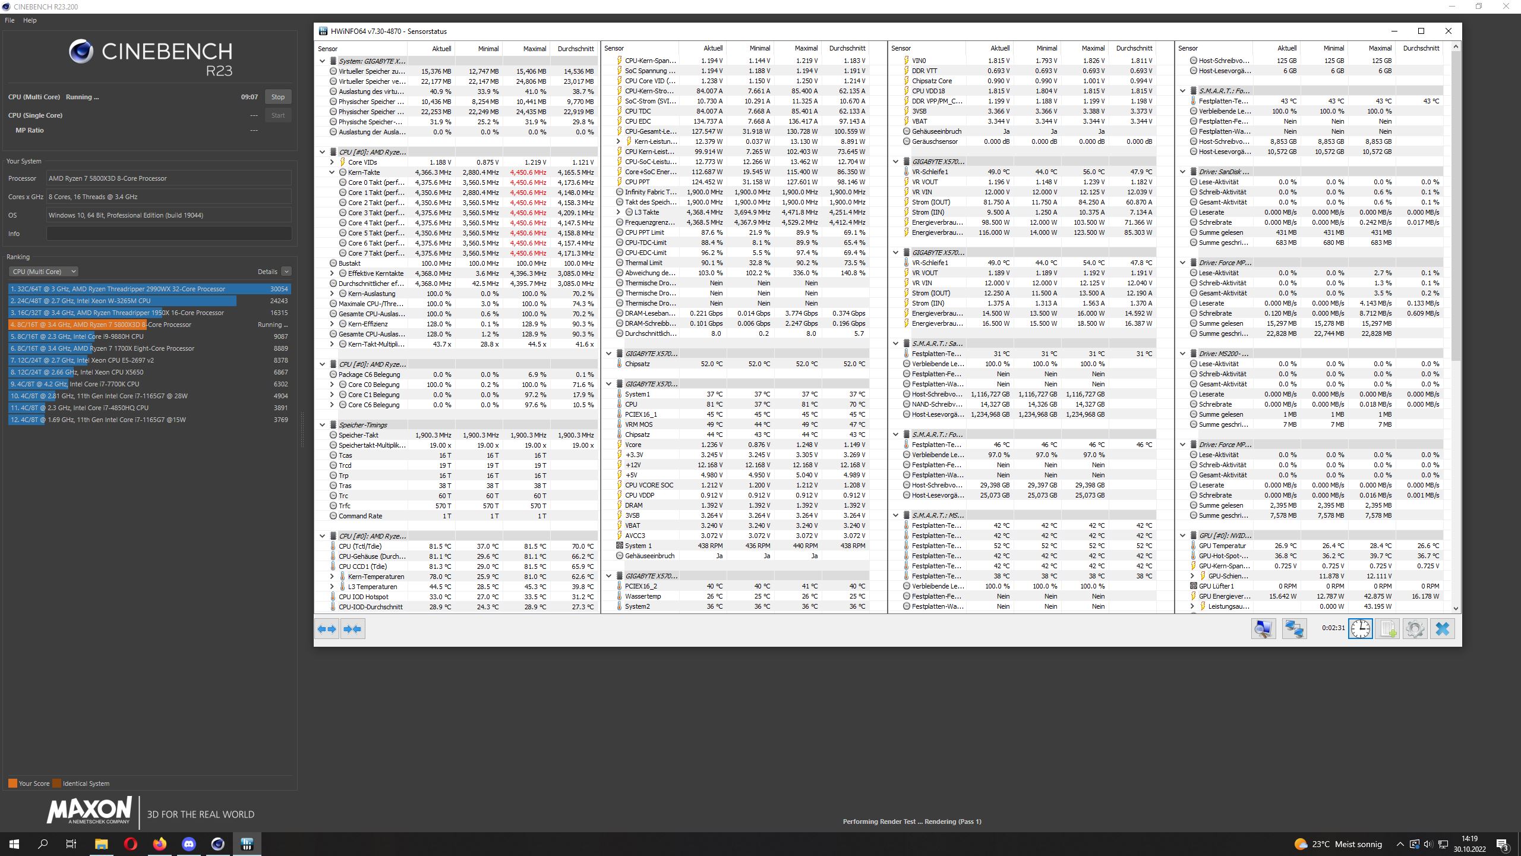
Task: Click the HWiNFO vertical scrollbar down arrow
Action: pos(1456,608)
